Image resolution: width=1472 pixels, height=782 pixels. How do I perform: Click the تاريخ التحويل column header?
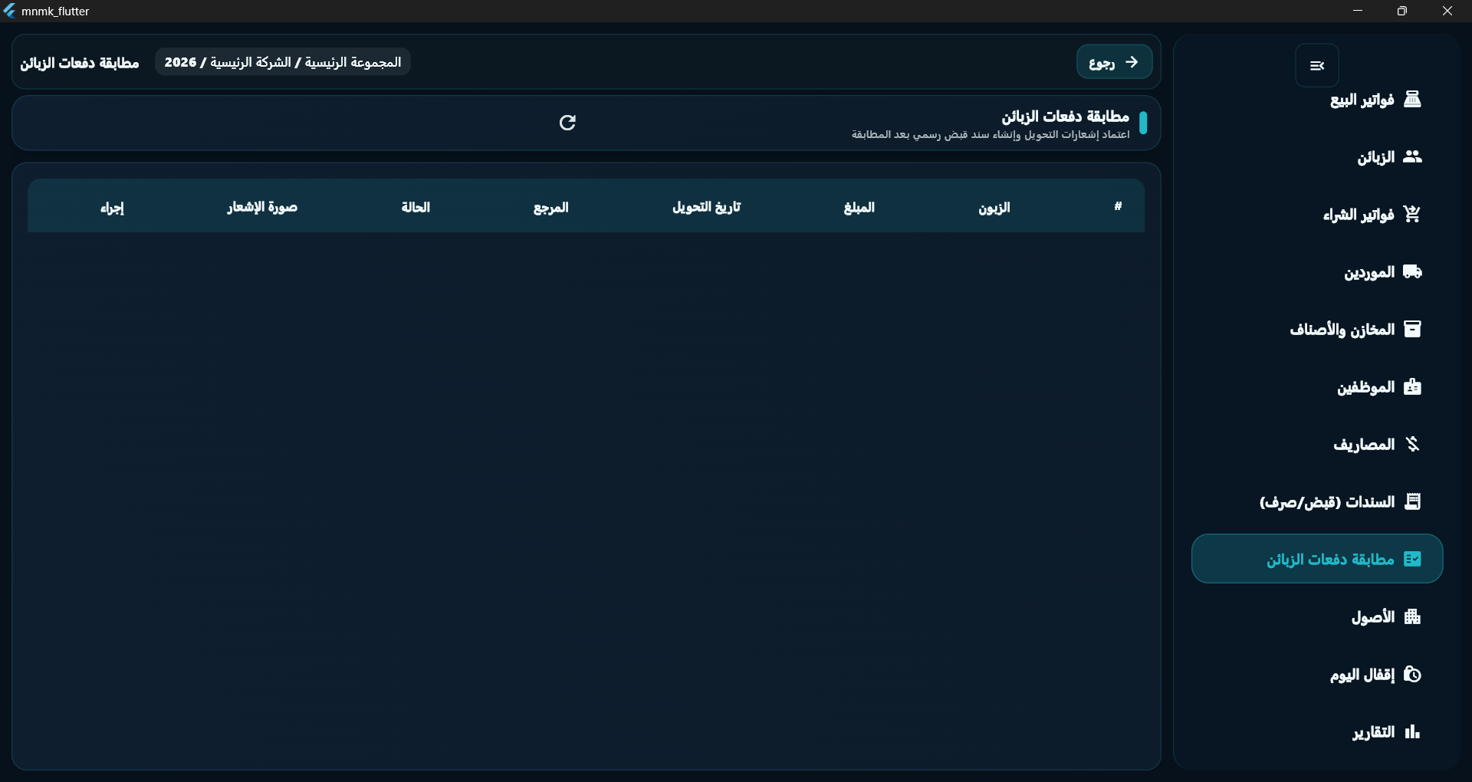pyautogui.click(x=707, y=207)
